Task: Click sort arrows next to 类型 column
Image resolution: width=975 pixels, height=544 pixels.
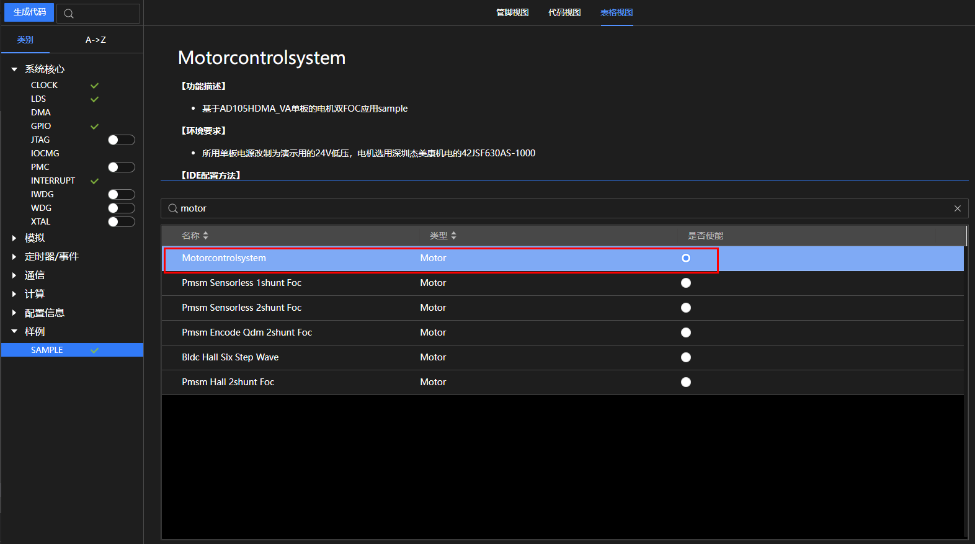Action: [x=453, y=236]
